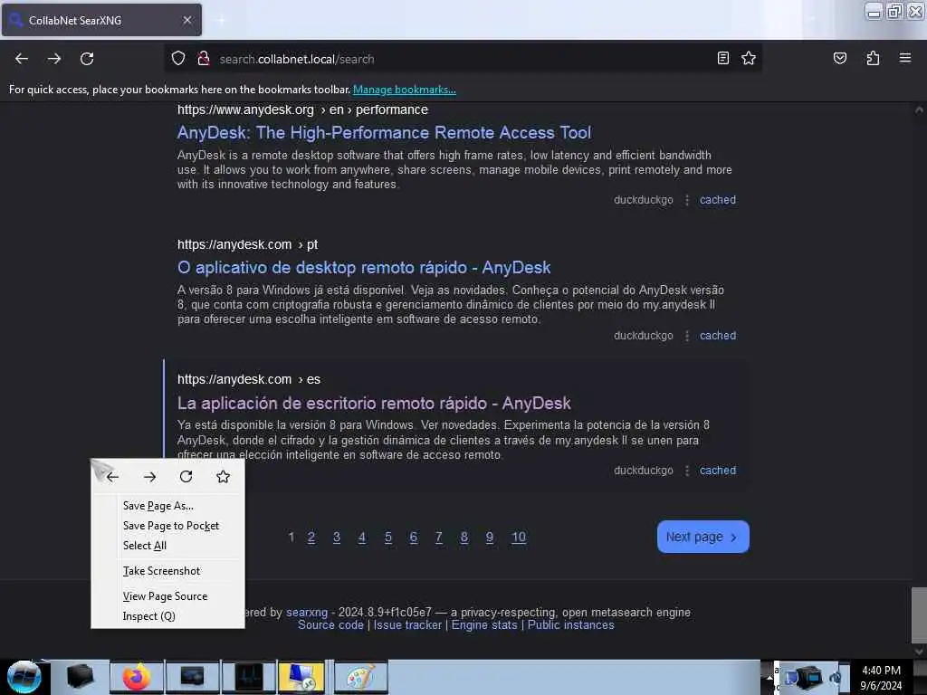Click context menu Forward arrow
This screenshot has height=695, width=927.
point(149,476)
